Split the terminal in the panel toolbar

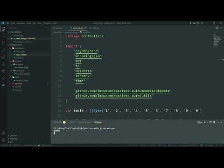point(210,122)
